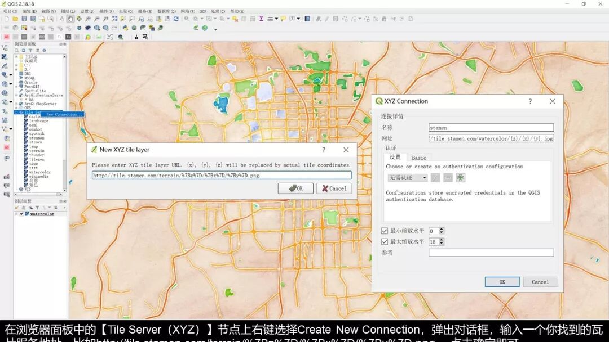609x342 pixels.
Task: Create a new project with the blank page icon
Action: tap(7, 19)
